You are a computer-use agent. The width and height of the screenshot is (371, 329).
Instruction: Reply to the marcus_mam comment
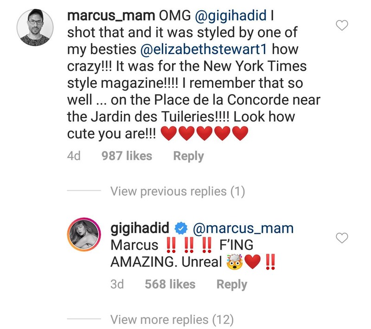tap(188, 156)
